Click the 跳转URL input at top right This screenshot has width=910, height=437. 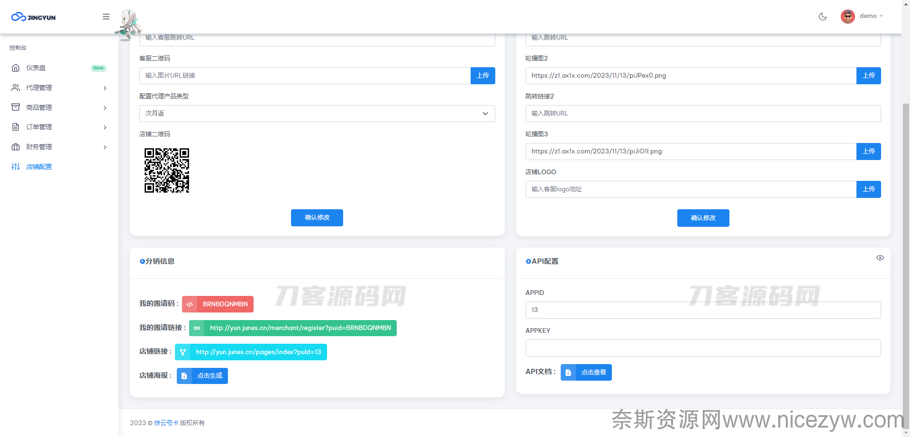click(703, 40)
